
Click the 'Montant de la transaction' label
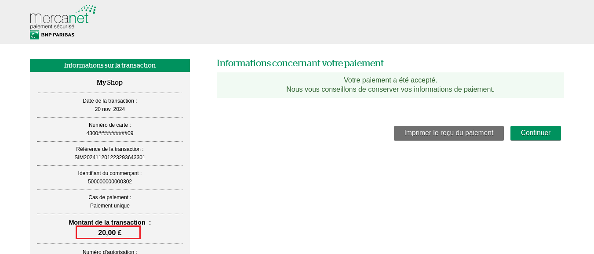point(107,222)
